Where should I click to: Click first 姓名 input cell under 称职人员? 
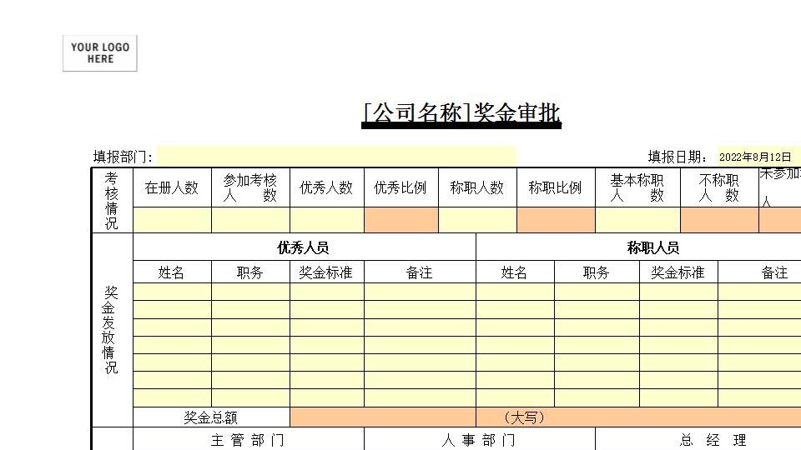pos(515,292)
